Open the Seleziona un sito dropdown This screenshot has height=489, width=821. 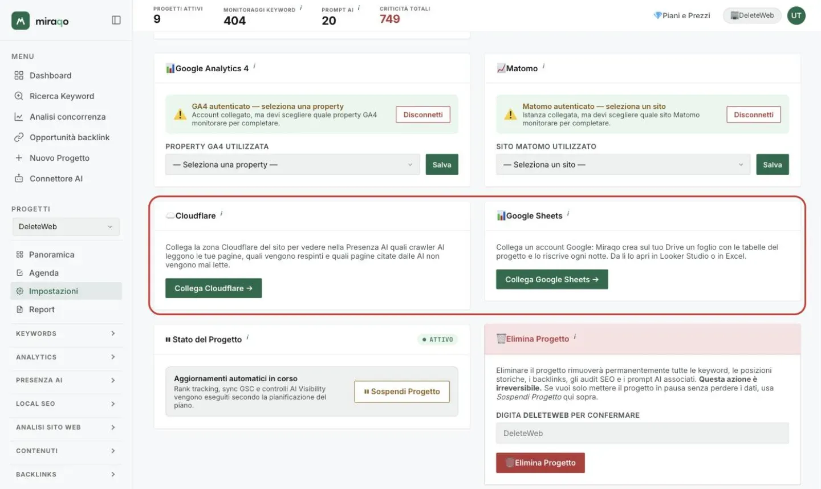(623, 165)
